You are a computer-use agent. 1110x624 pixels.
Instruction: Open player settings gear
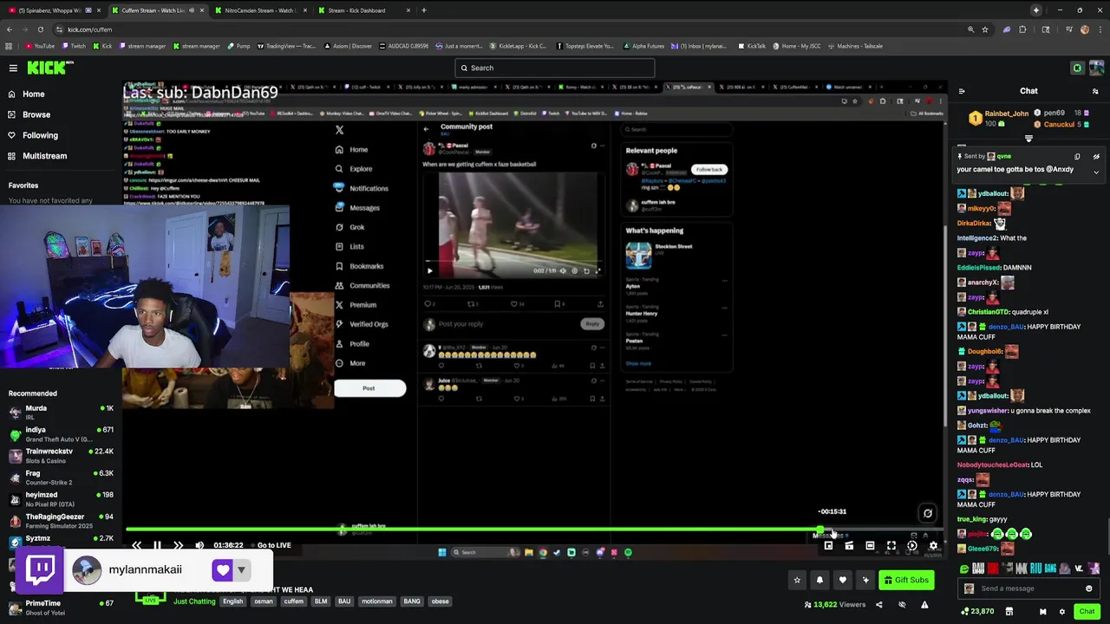click(933, 546)
